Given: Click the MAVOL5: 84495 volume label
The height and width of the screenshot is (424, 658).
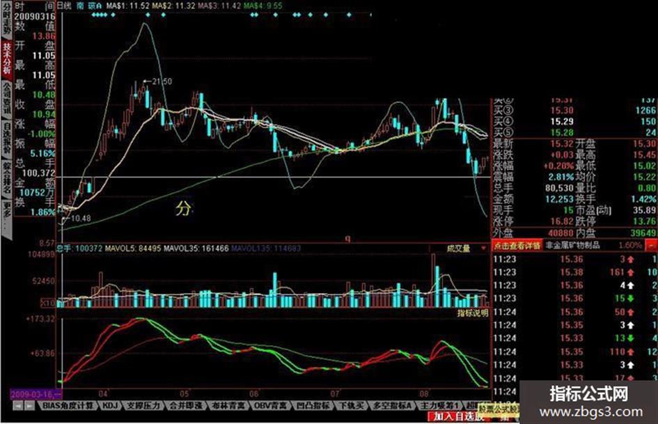Looking at the screenshot, I should (133, 249).
